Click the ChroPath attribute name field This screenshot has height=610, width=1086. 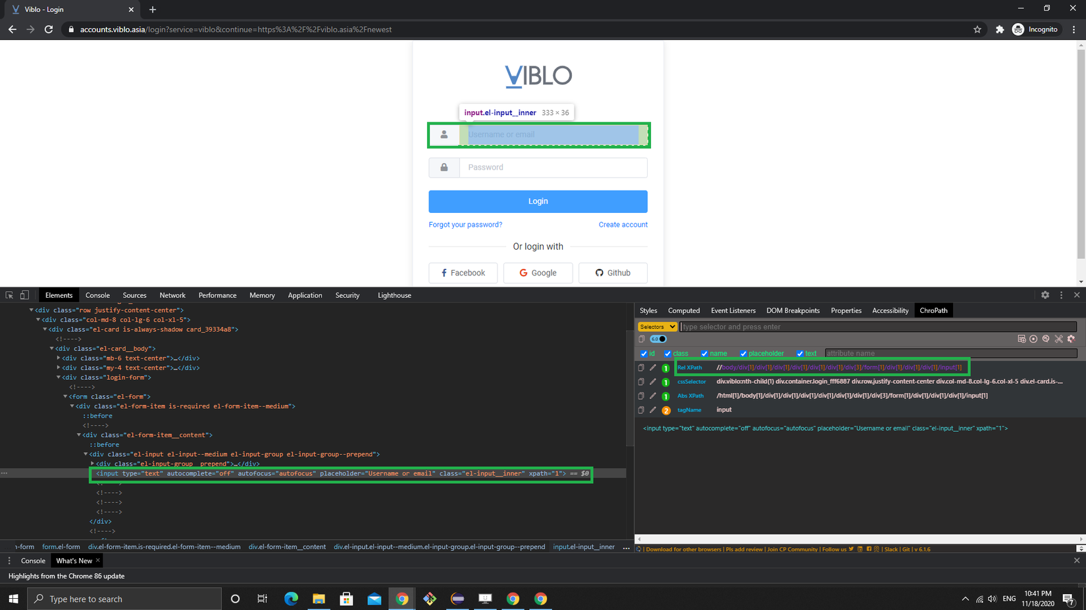point(951,354)
